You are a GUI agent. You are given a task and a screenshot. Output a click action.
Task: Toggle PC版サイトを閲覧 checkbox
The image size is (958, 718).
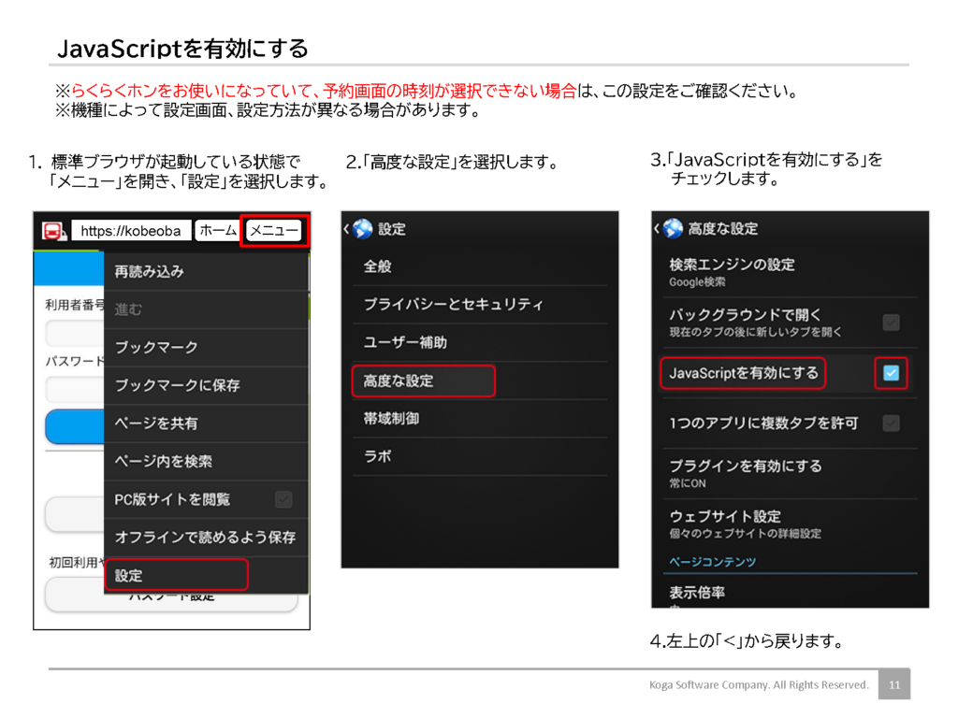pos(283,499)
